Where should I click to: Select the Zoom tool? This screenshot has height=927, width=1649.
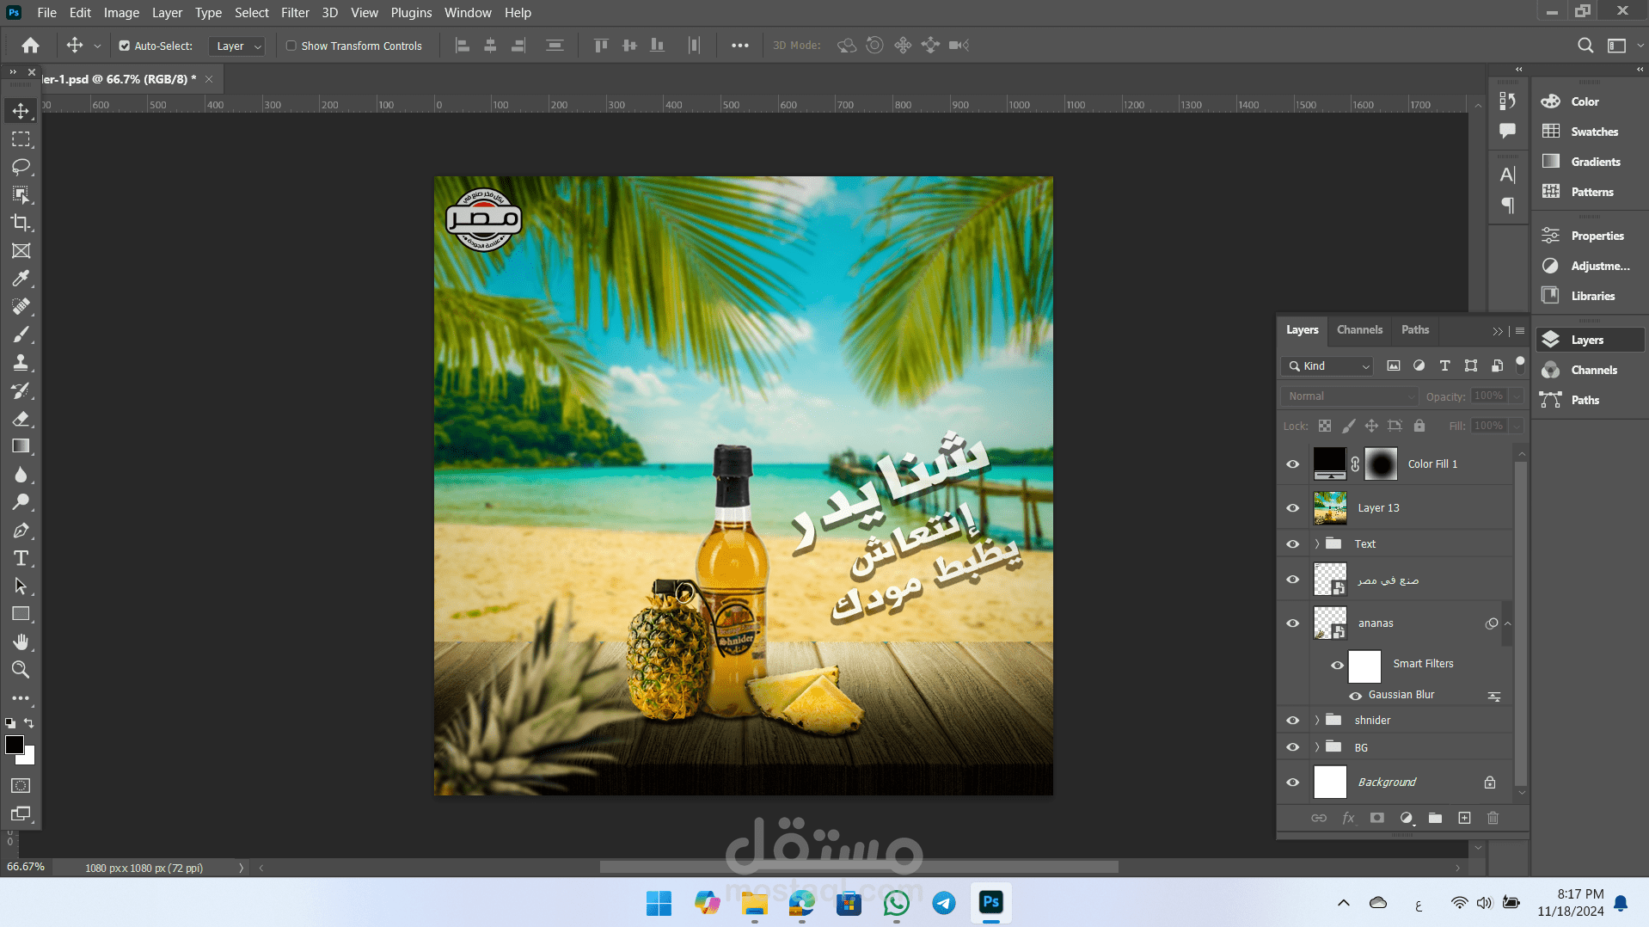coord(21,670)
